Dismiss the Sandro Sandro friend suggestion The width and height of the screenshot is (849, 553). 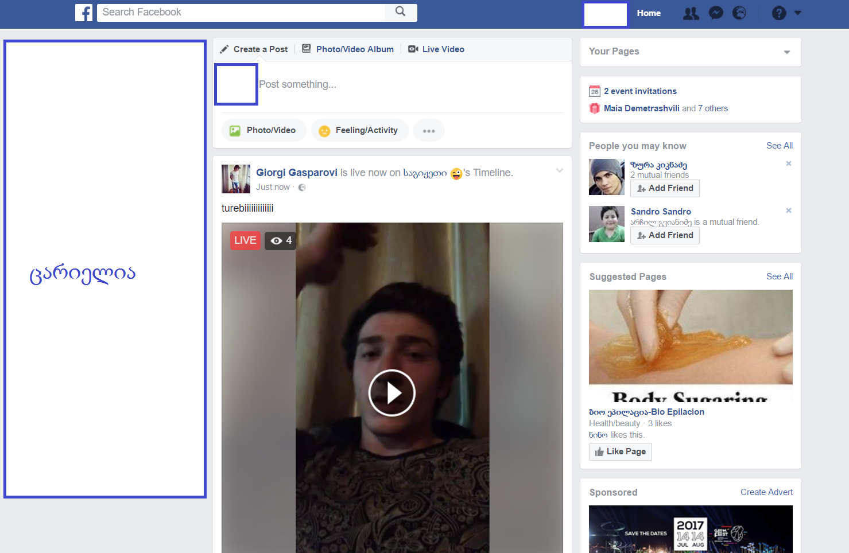789,211
